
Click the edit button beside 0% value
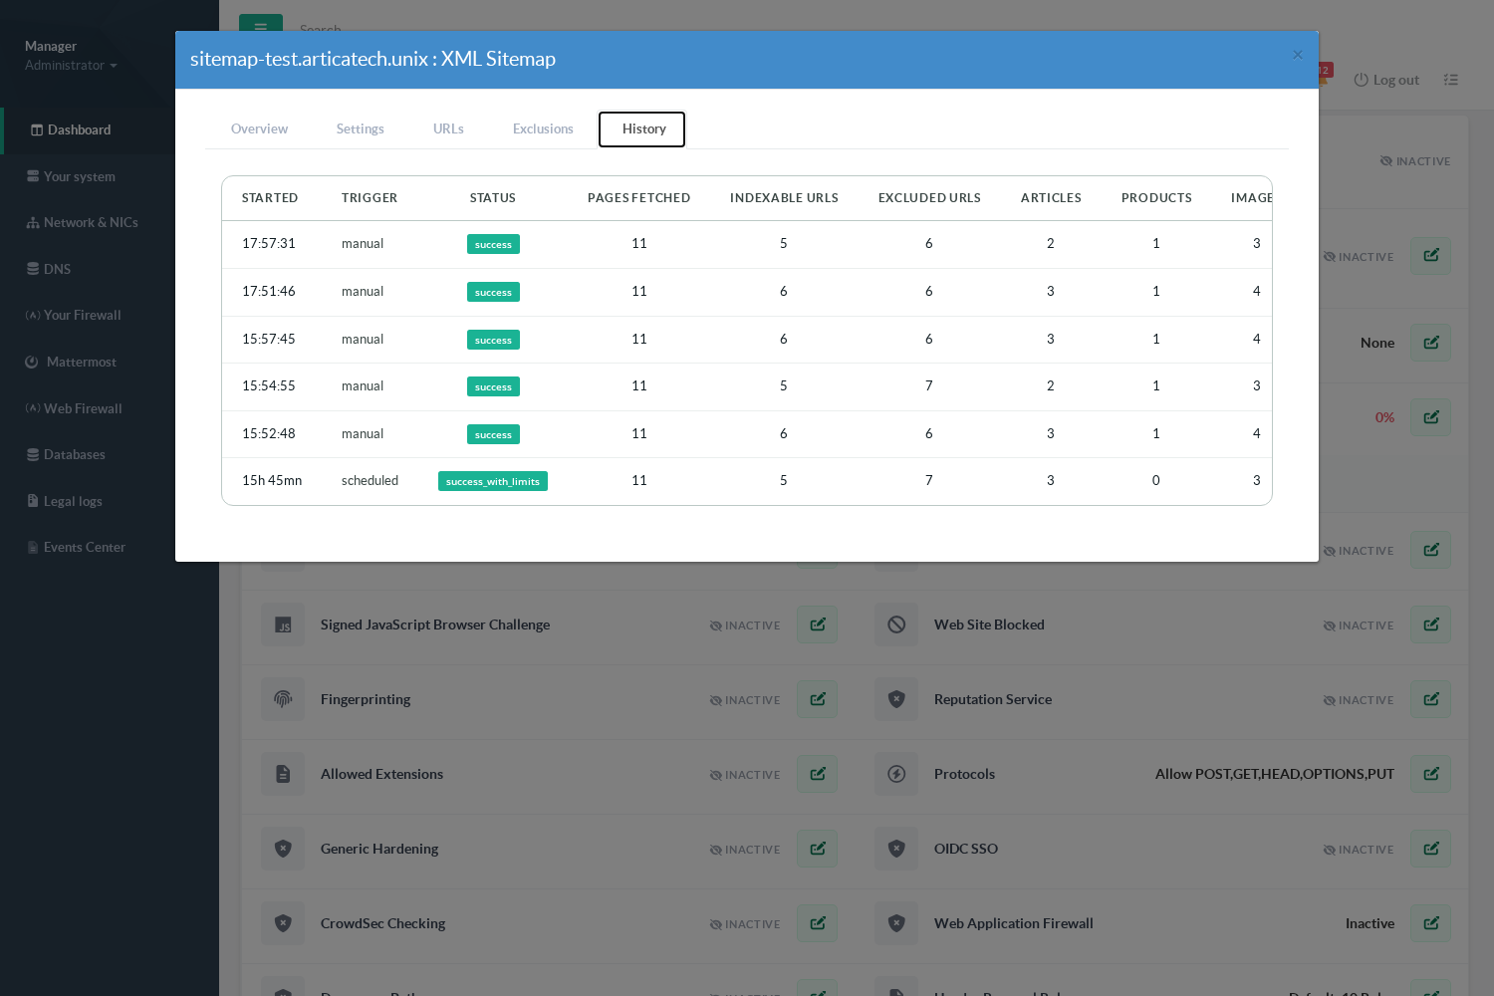click(x=1431, y=417)
